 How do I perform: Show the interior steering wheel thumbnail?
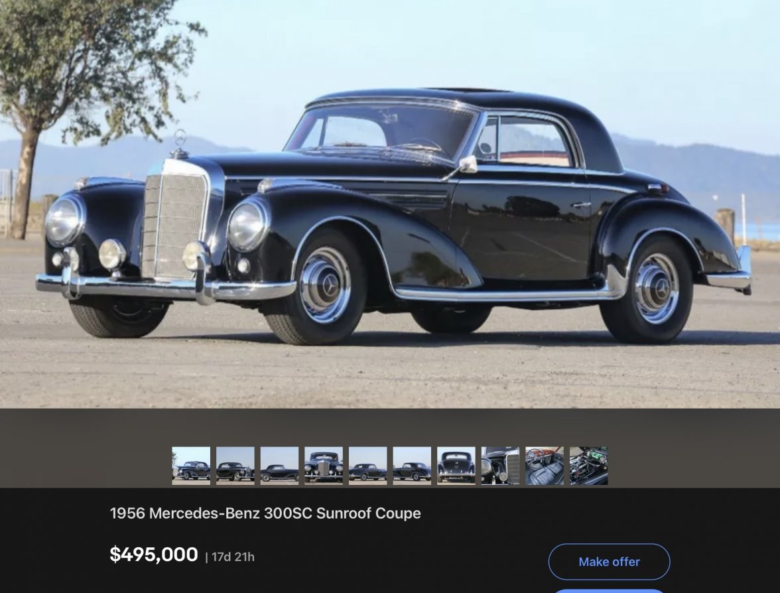(545, 466)
